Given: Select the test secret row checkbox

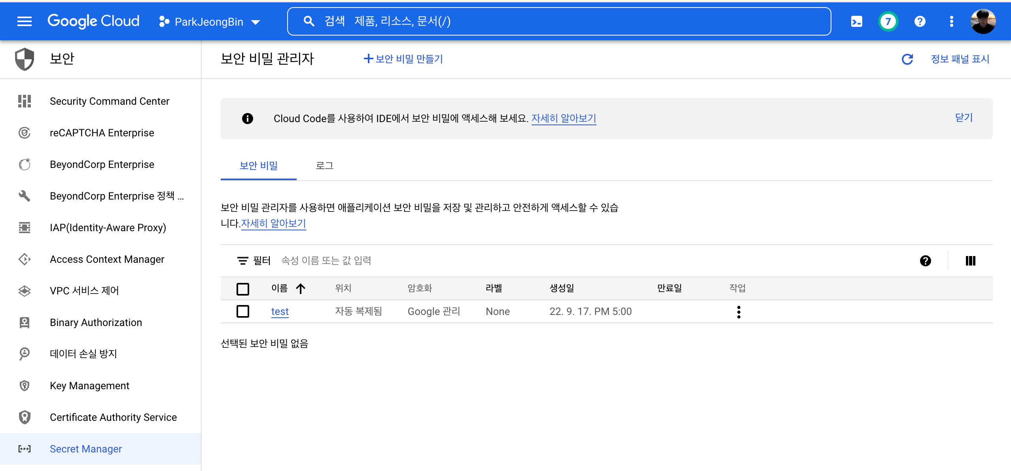Looking at the screenshot, I should click(x=242, y=312).
